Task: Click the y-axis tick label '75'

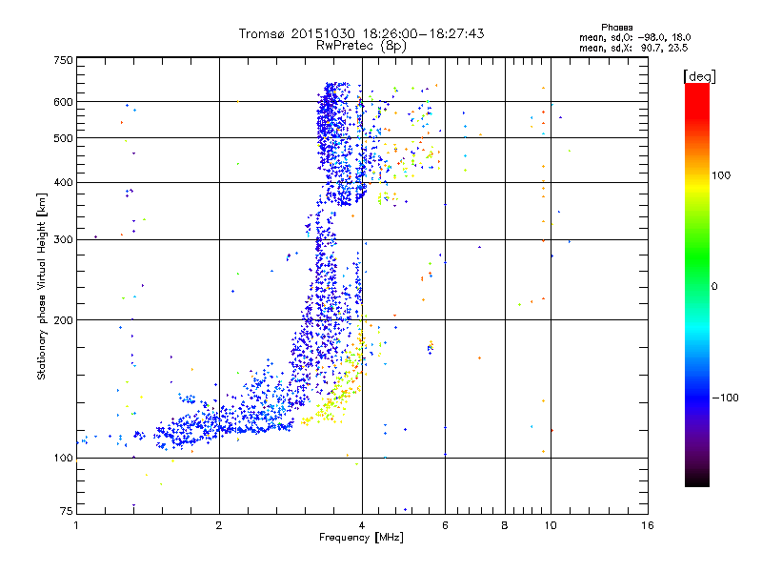Action: (67, 511)
